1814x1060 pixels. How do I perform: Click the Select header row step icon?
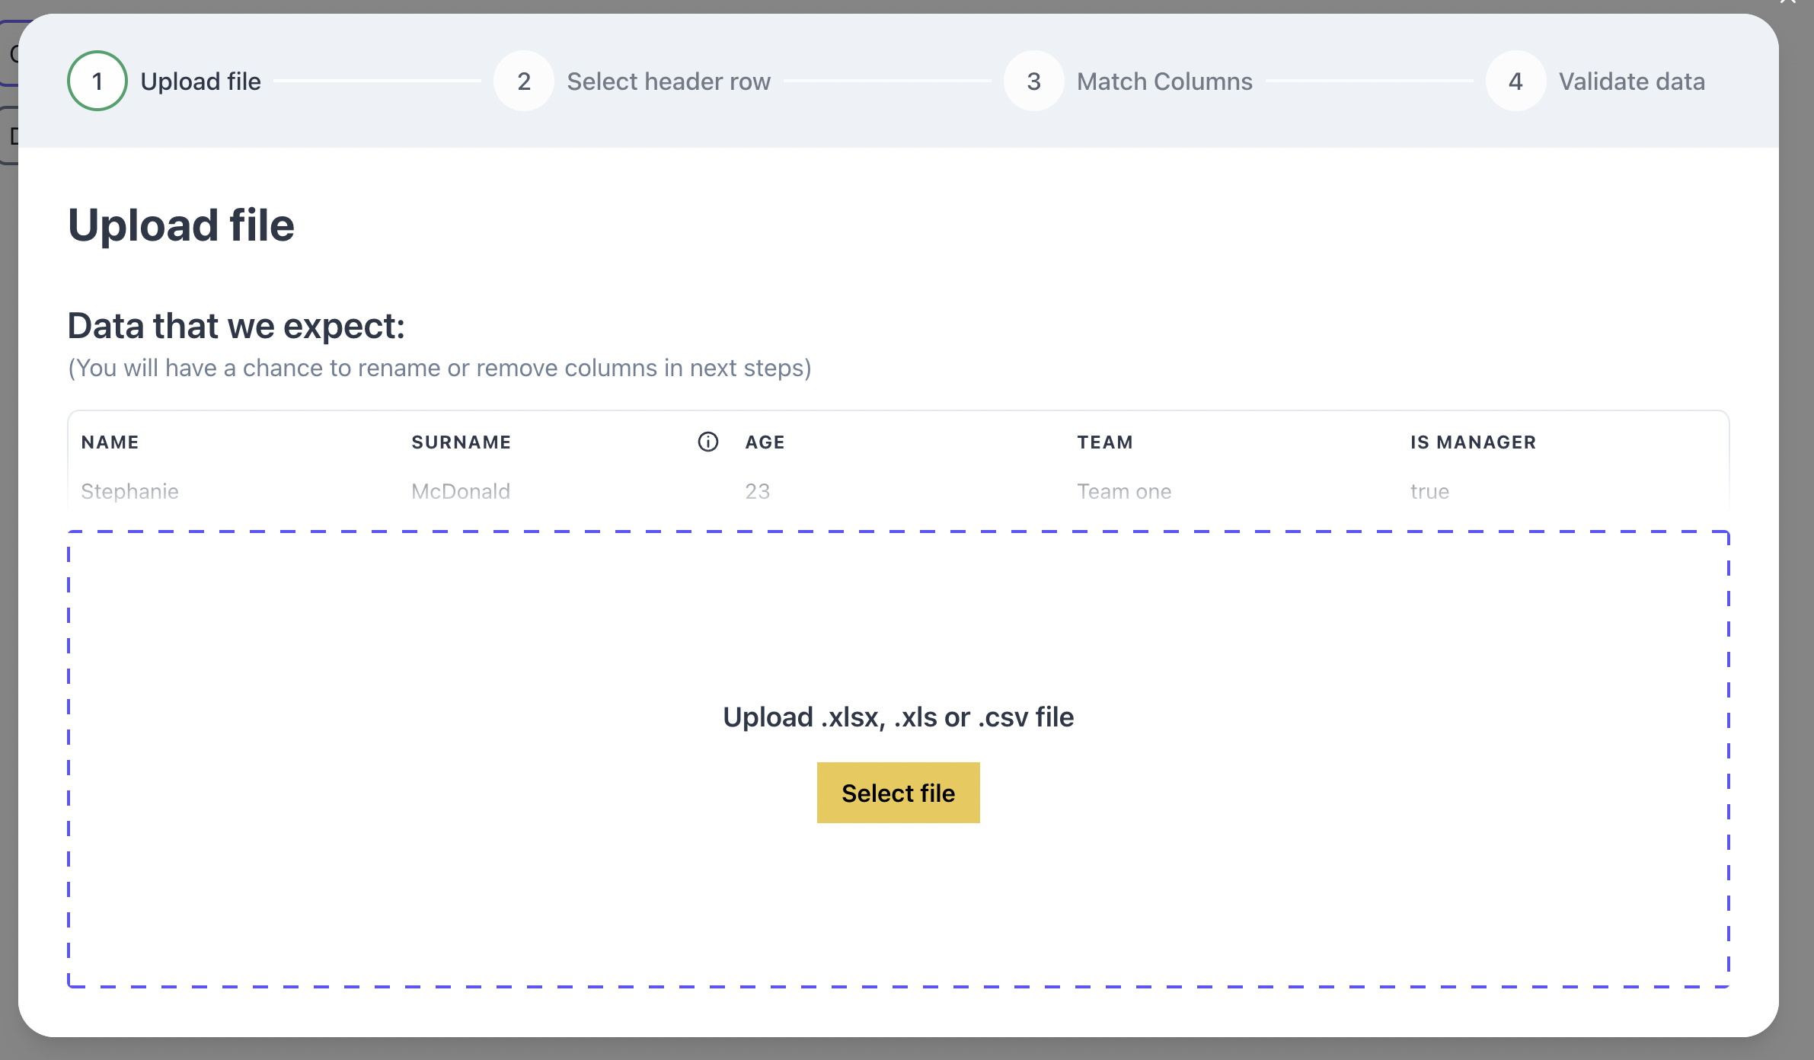523,81
